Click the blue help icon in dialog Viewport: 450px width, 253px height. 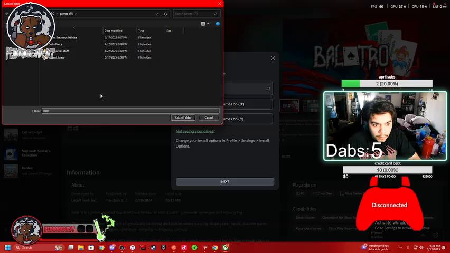tap(218, 24)
